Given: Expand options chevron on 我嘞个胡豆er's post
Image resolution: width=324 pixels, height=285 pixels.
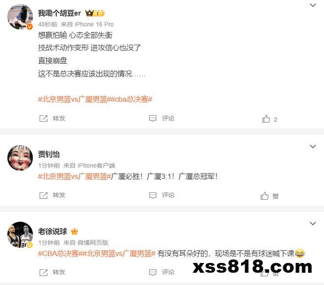Looking at the screenshot, I should pyautogui.click(x=313, y=5).
